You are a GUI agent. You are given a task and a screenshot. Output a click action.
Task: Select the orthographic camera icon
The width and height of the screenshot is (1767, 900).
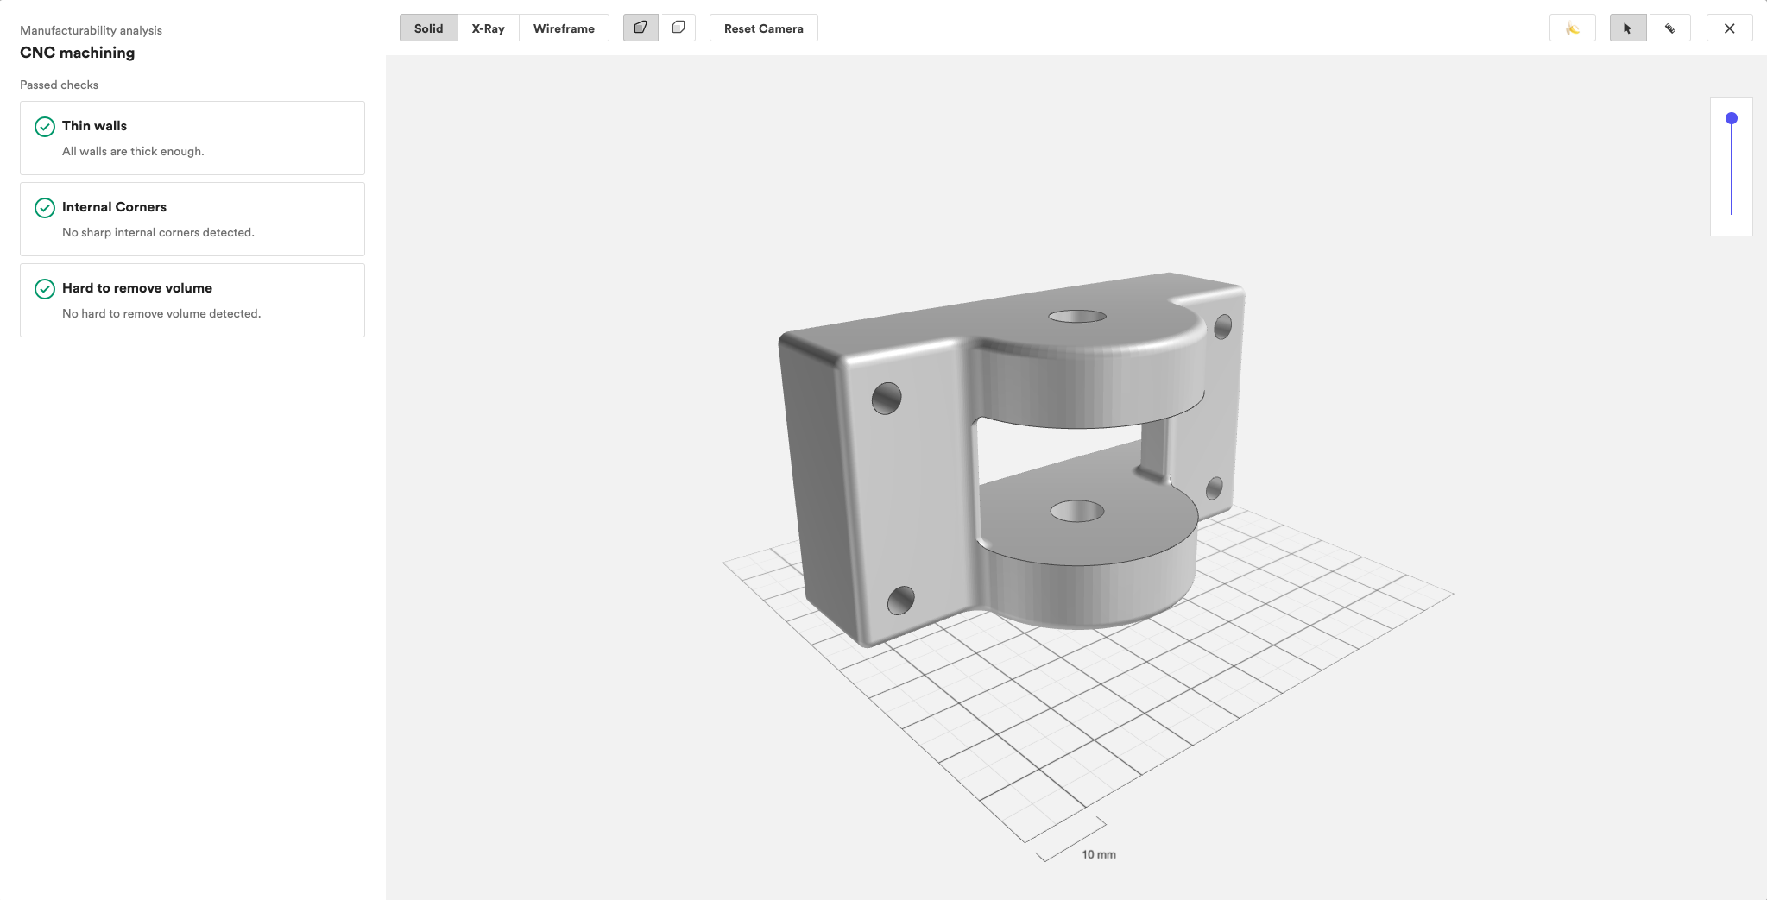tap(678, 28)
